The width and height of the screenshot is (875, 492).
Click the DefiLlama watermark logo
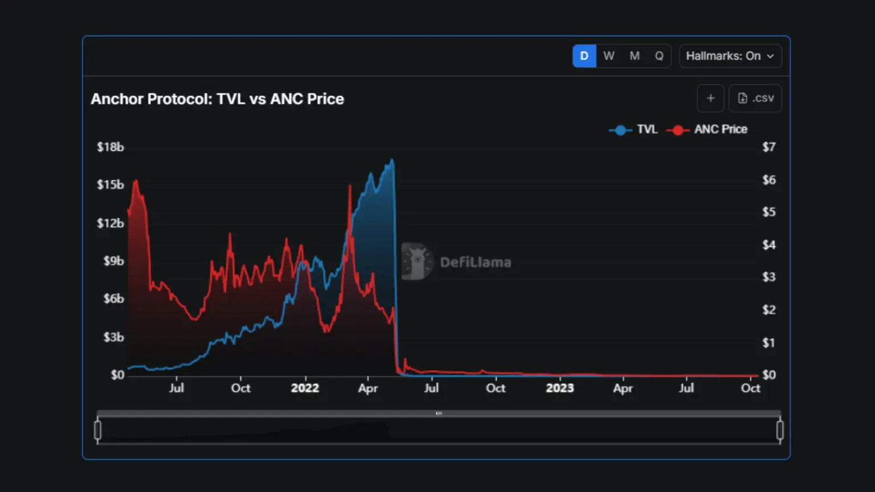(x=418, y=262)
